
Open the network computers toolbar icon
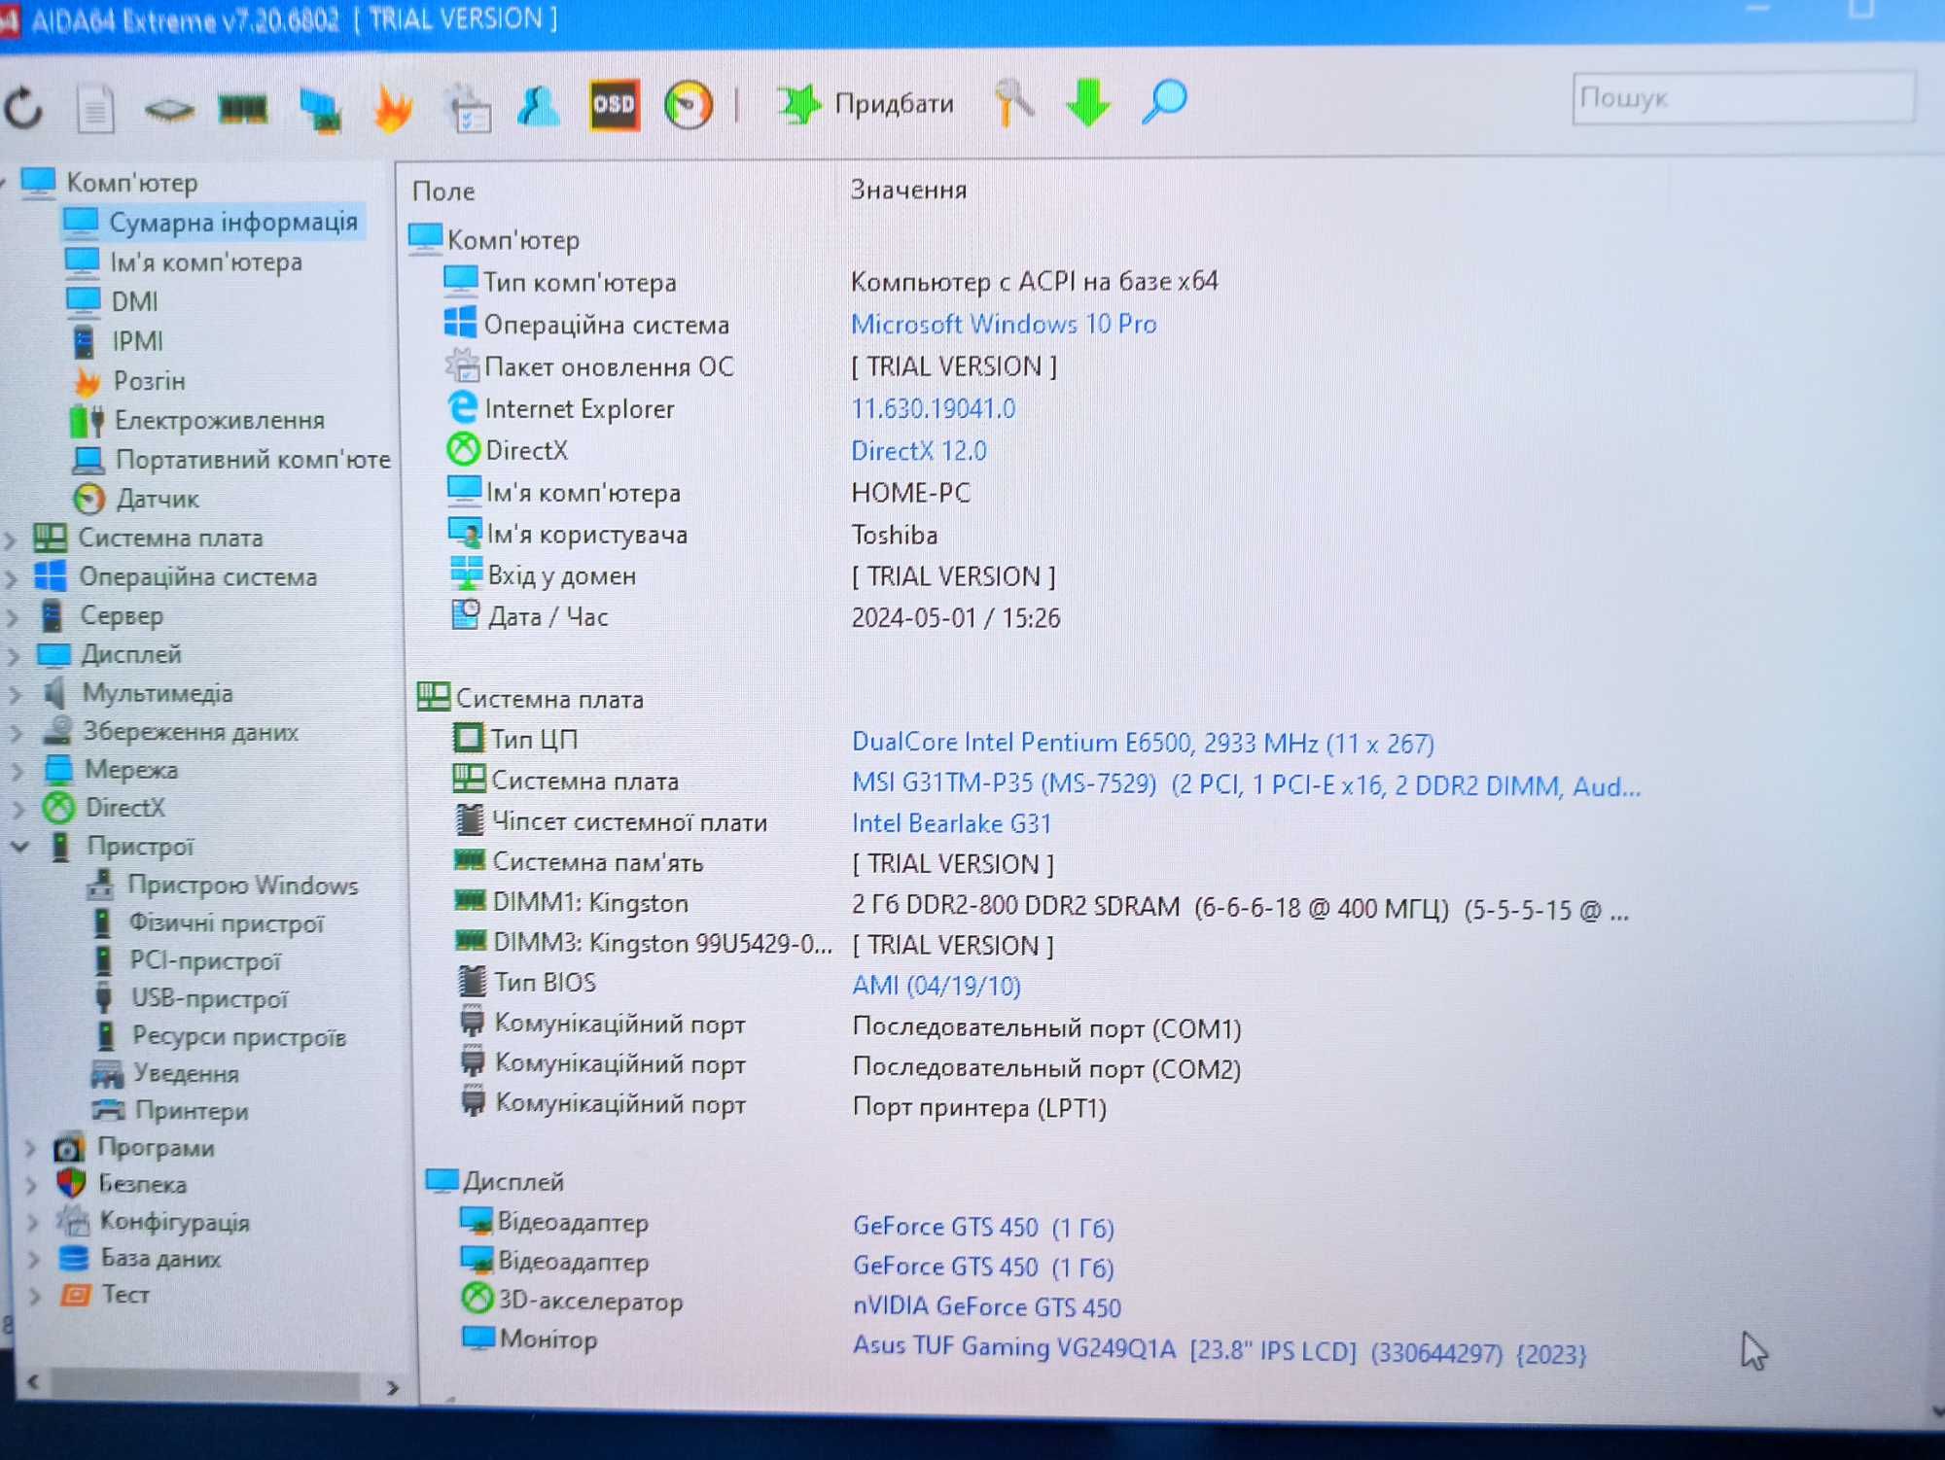coord(319,109)
